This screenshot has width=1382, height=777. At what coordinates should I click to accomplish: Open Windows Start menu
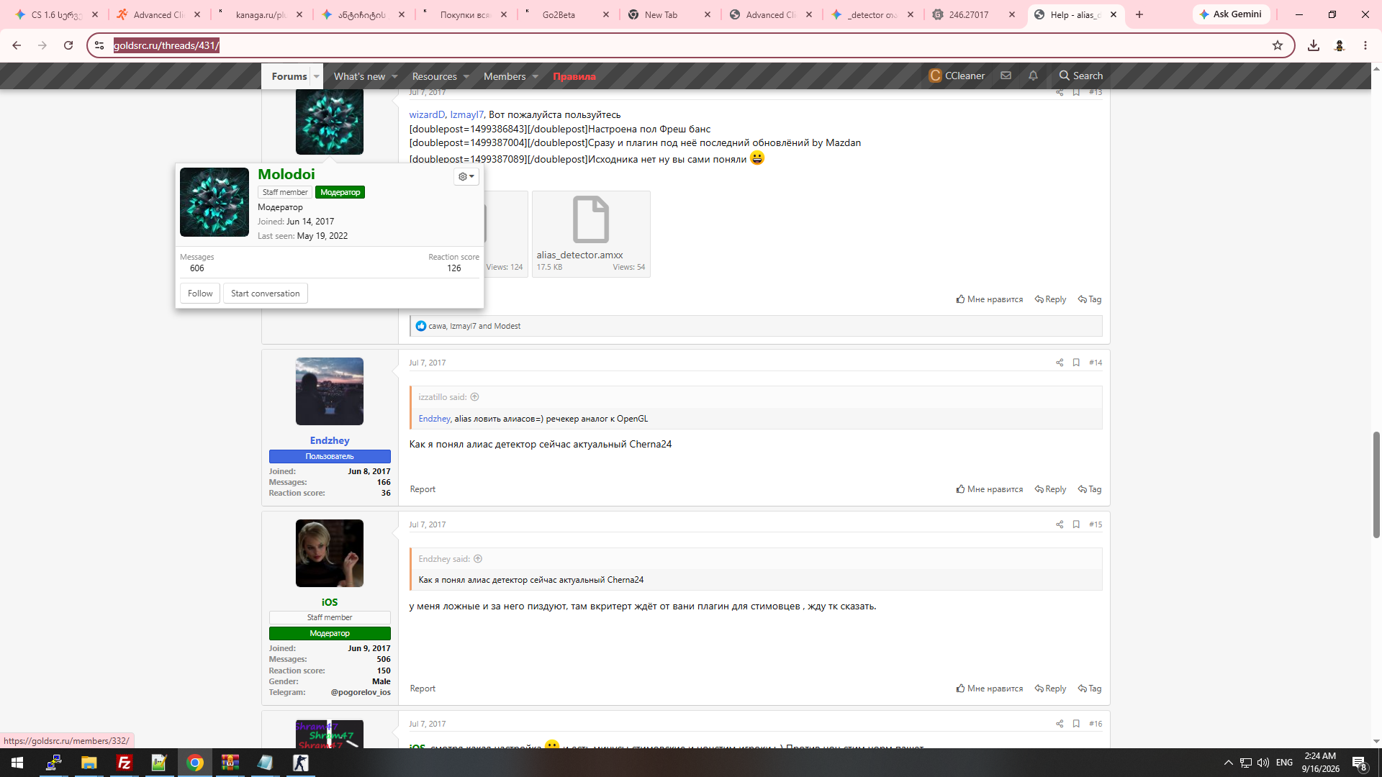(17, 763)
